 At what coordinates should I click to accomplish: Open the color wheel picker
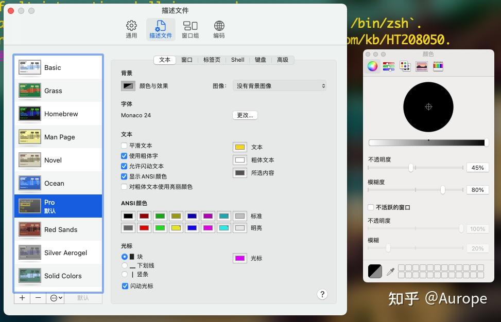click(x=372, y=66)
